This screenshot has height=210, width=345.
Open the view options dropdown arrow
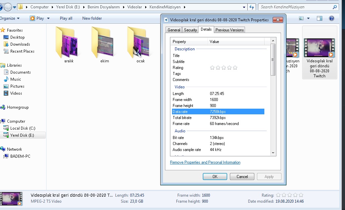308,18
